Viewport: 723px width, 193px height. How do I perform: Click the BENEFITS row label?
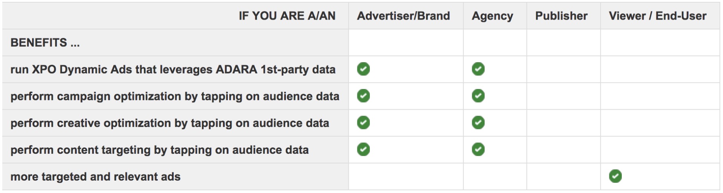45,43
